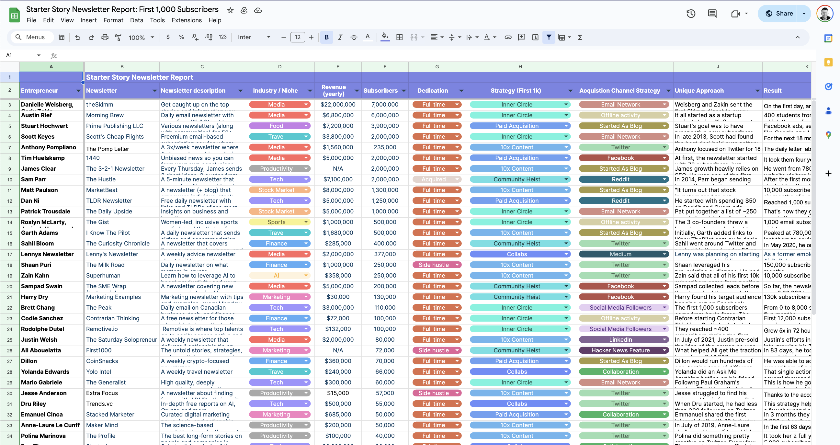The image size is (840, 445).
Task: Open the Data menu
Action: 136,20
